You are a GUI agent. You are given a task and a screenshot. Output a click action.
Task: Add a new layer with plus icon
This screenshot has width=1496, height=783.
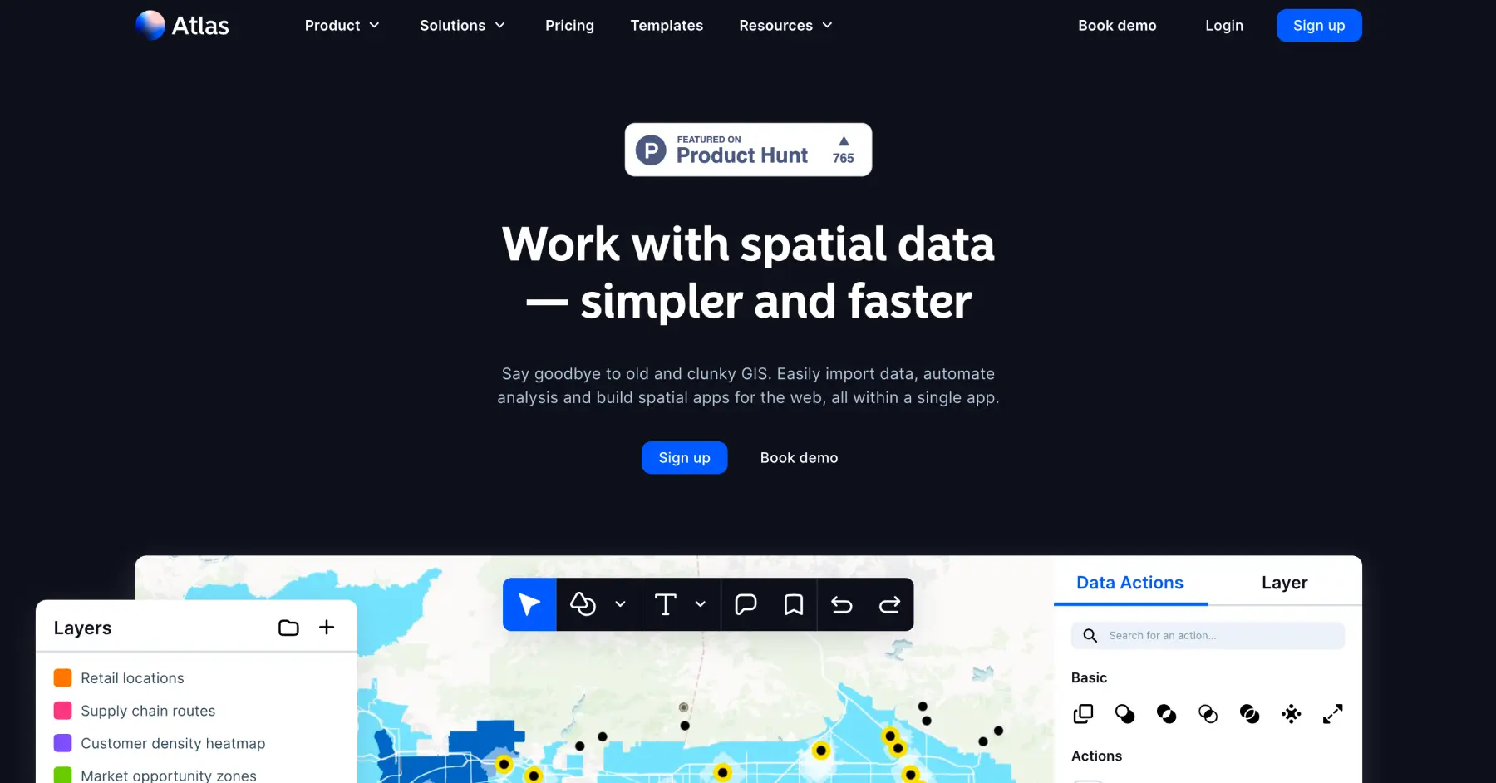[x=327, y=627]
